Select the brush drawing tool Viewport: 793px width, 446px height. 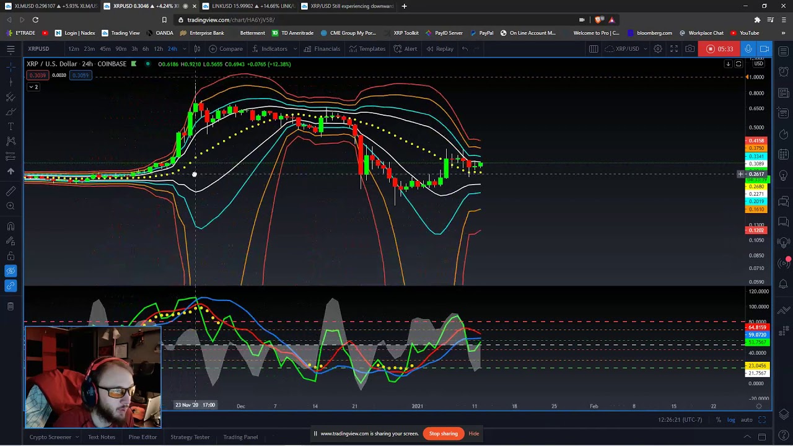coord(11,111)
